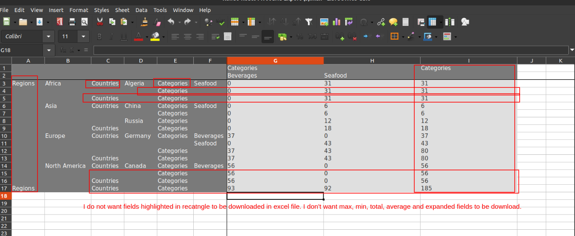Open the Name Box dropdown arrow
Image resolution: width=575 pixels, height=236 pixels.
coord(49,50)
